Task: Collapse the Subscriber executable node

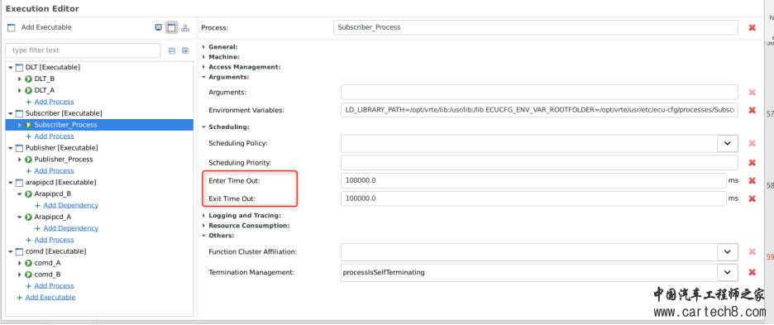Action: click(x=11, y=113)
